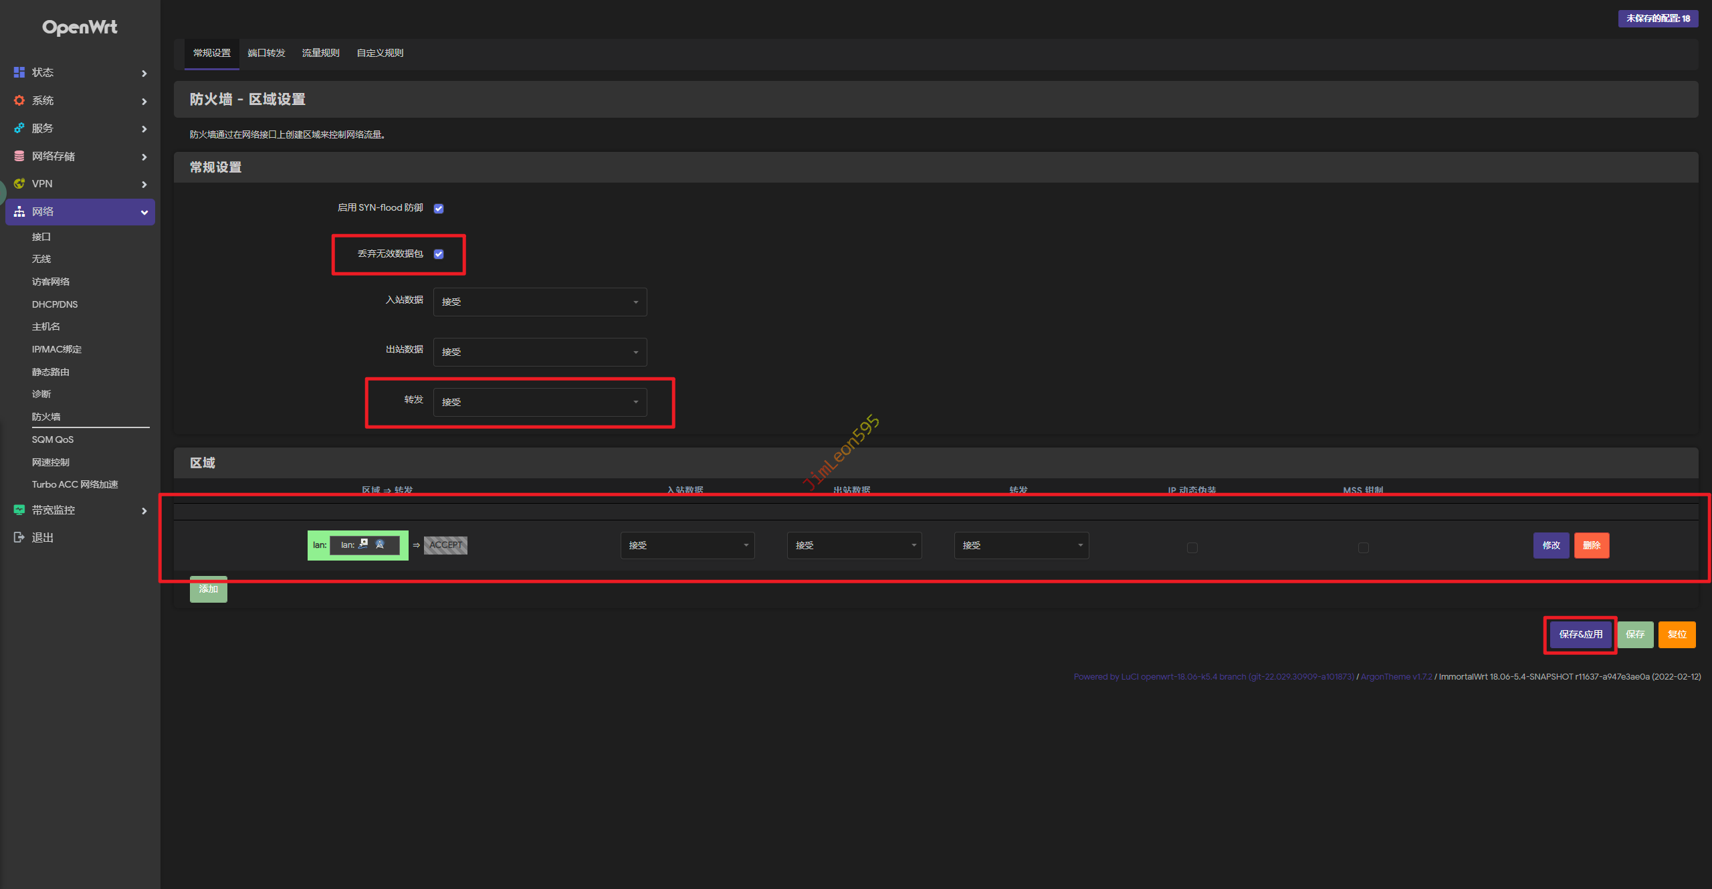Click the green lan zone color badge
The image size is (1712, 889).
tap(318, 546)
